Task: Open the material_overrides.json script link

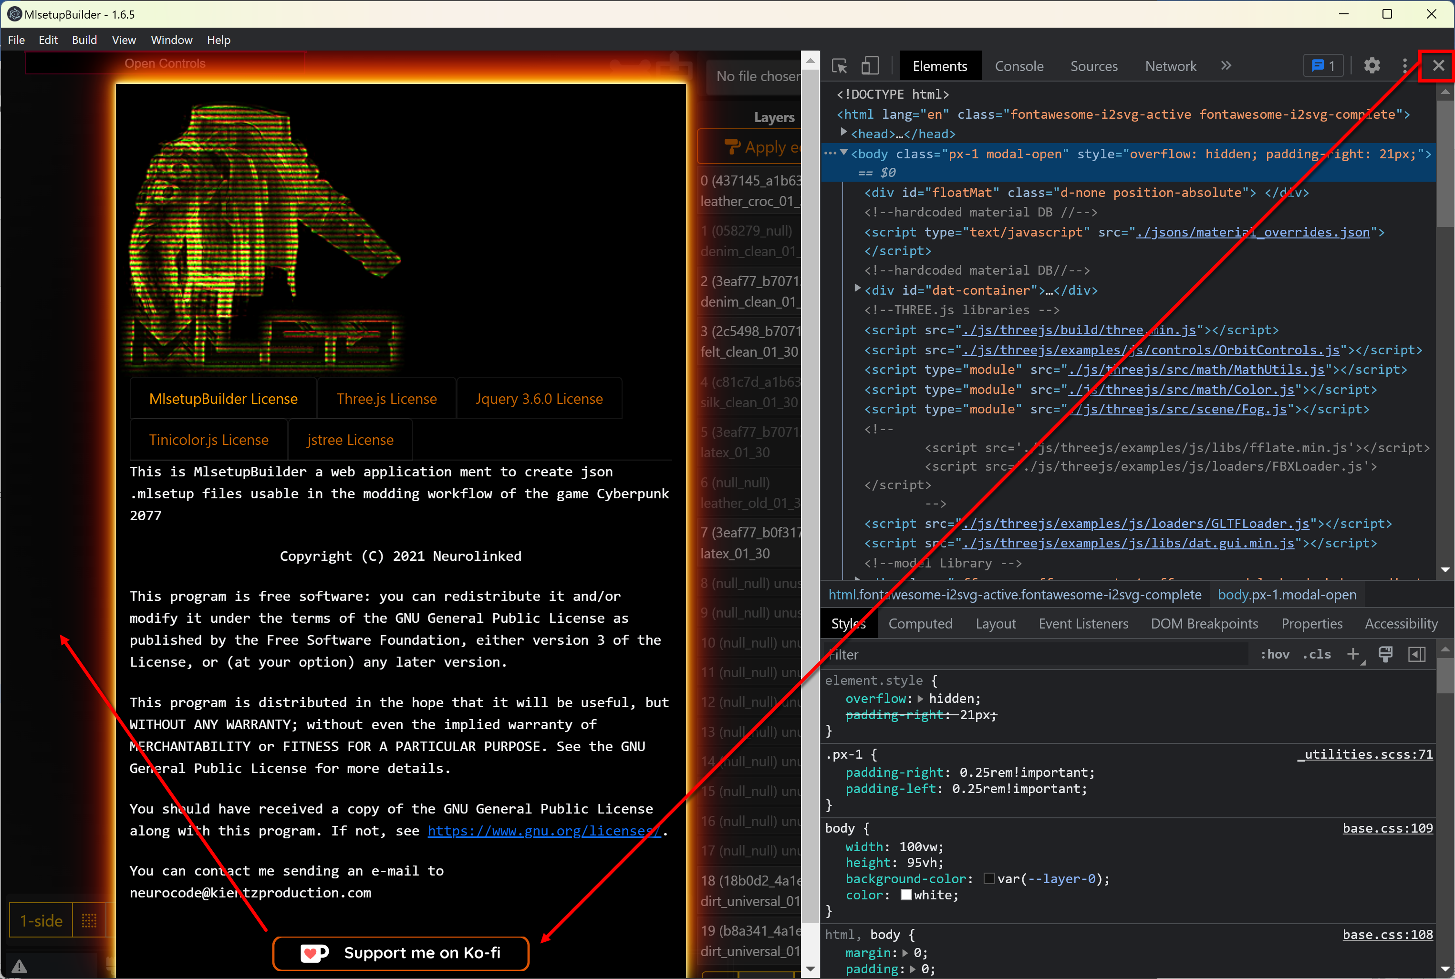Action: click(x=1253, y=232)
